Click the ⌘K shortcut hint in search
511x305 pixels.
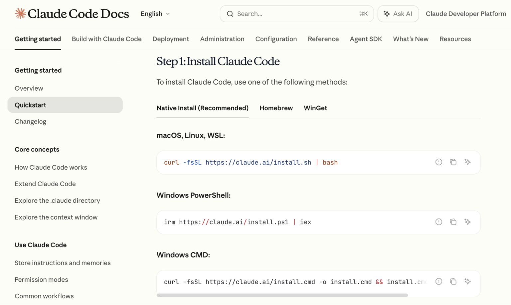[x=364, y=14]
